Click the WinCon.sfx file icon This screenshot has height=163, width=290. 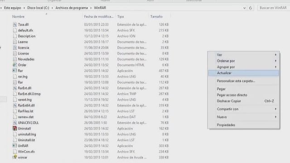tap(15, 152)
